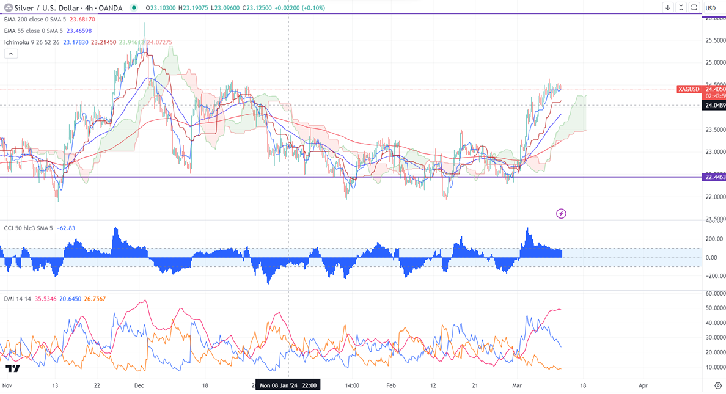
Task: Open the Silver / U.S. Dollar symbol title
Action: 68,8
